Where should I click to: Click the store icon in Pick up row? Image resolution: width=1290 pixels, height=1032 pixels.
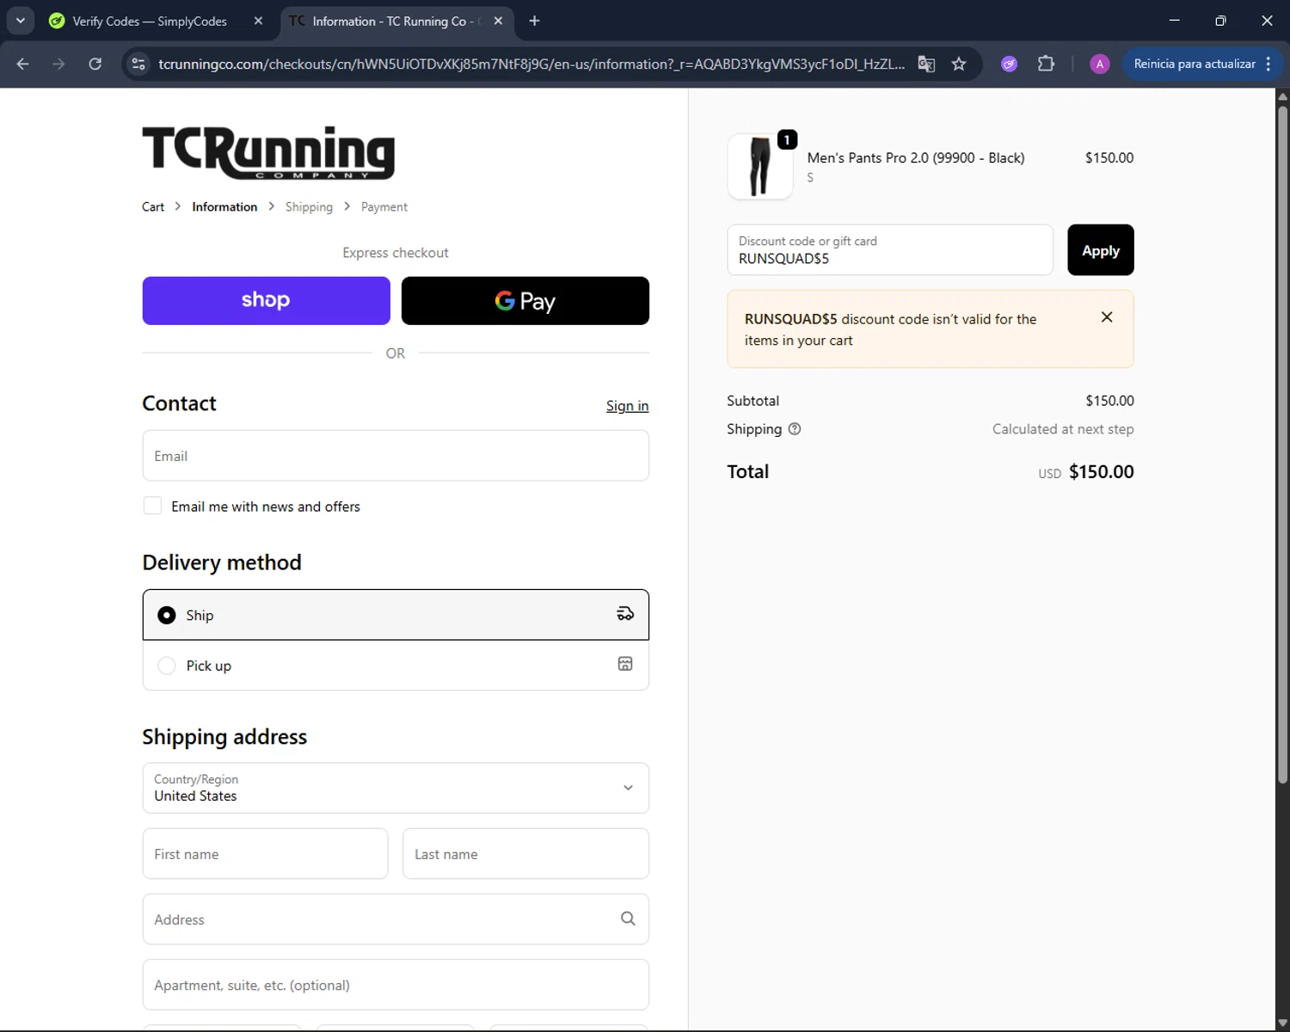[x=625, y=664]
